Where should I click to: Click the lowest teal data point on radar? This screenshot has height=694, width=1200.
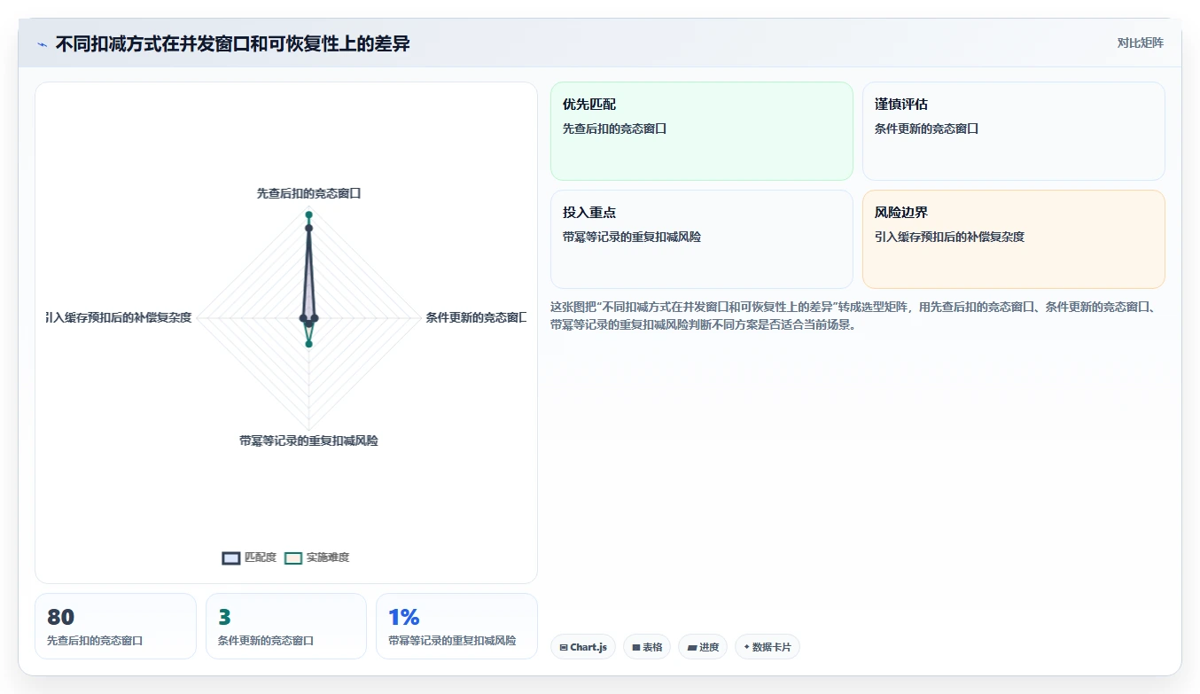pos(308,344)
